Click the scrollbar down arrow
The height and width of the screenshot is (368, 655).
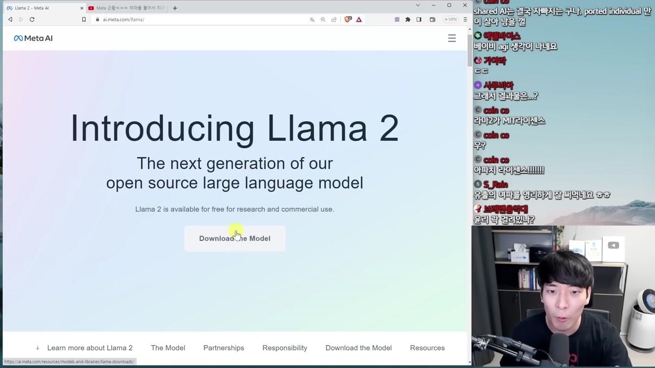pyautogui.click(x=470, y=362)
